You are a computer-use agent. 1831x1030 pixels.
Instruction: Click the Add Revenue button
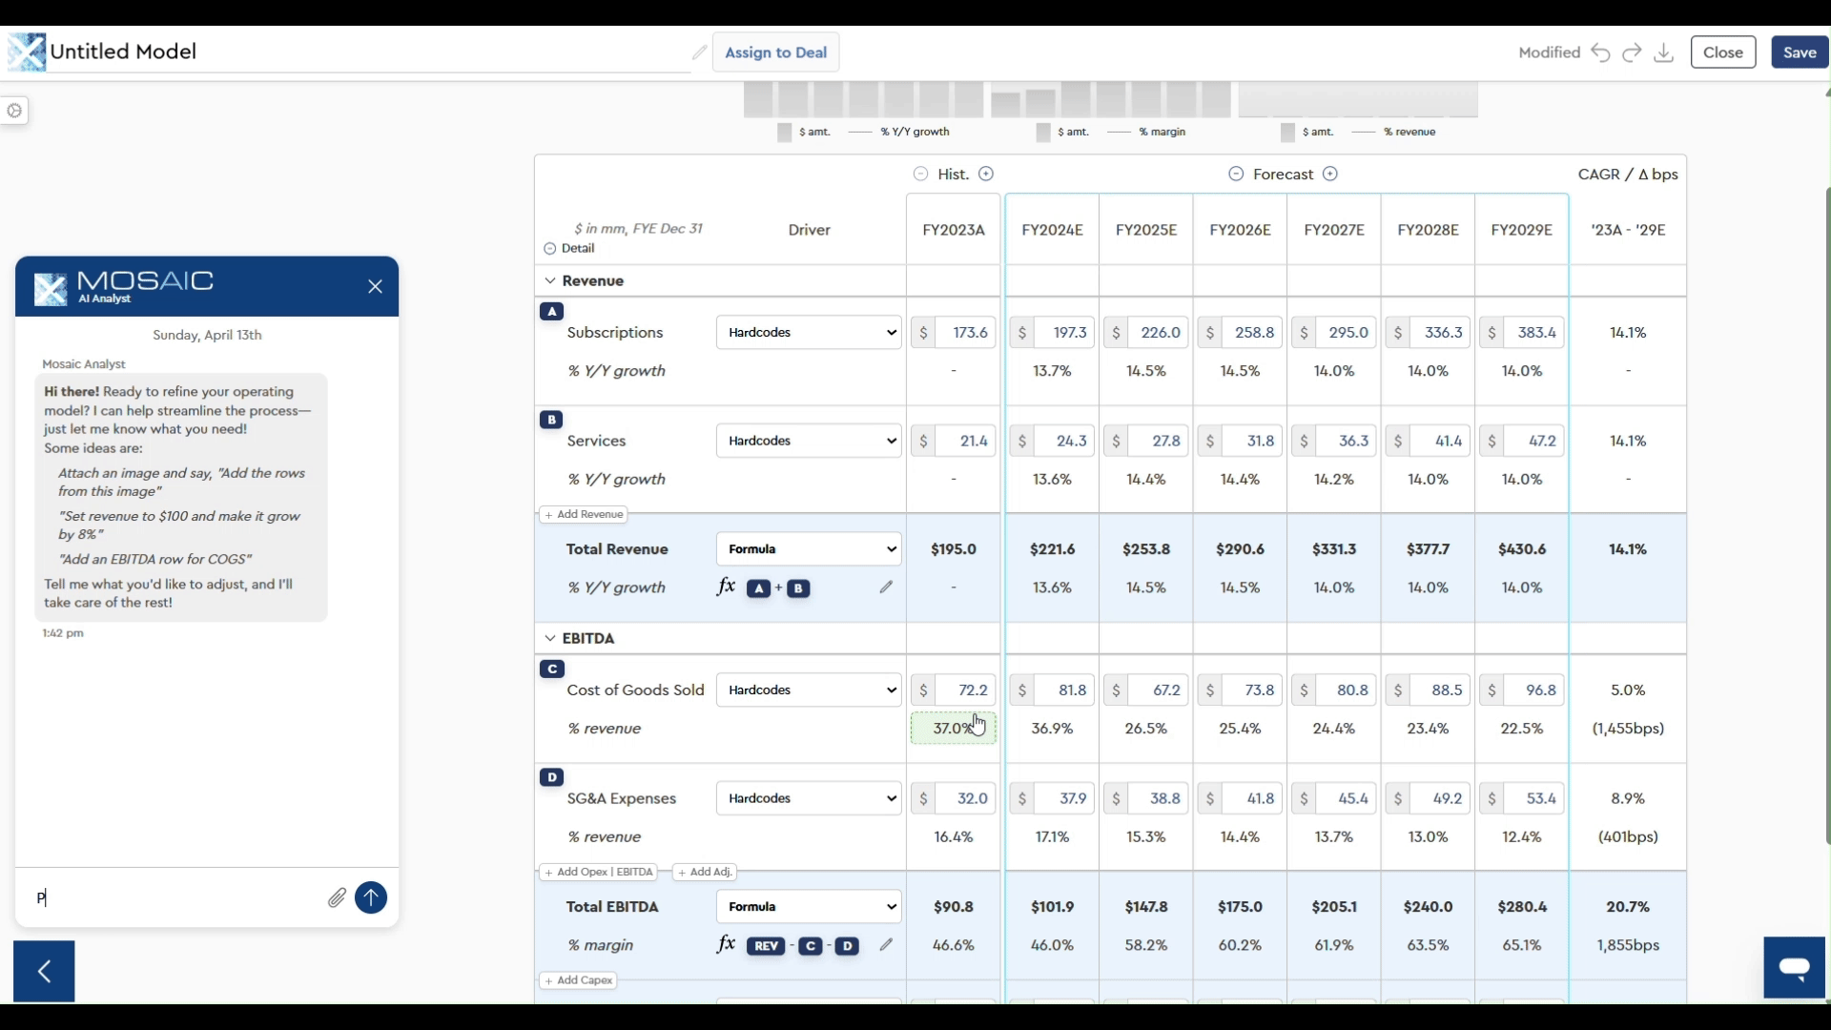tap(584, 514)
